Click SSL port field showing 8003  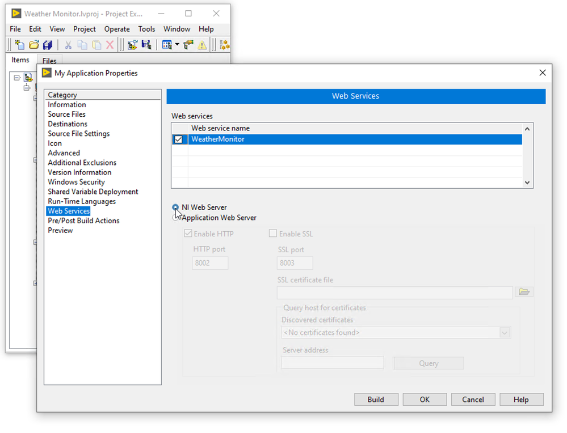pyautogui.click(x=295, y=263)
